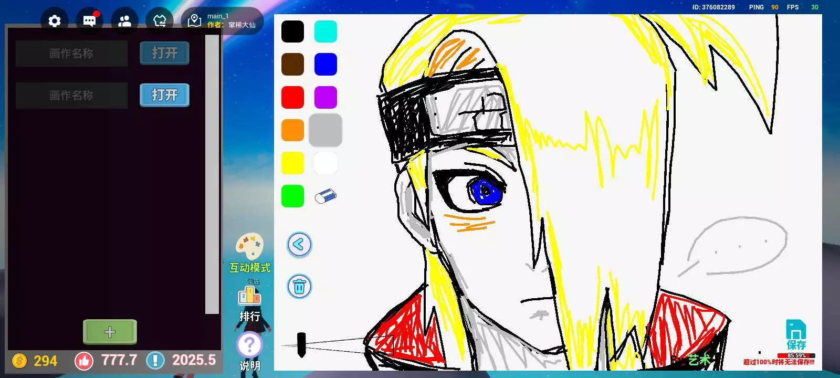Choose the green color swatch
Viewport: 840px width, 378px height.
292,196
